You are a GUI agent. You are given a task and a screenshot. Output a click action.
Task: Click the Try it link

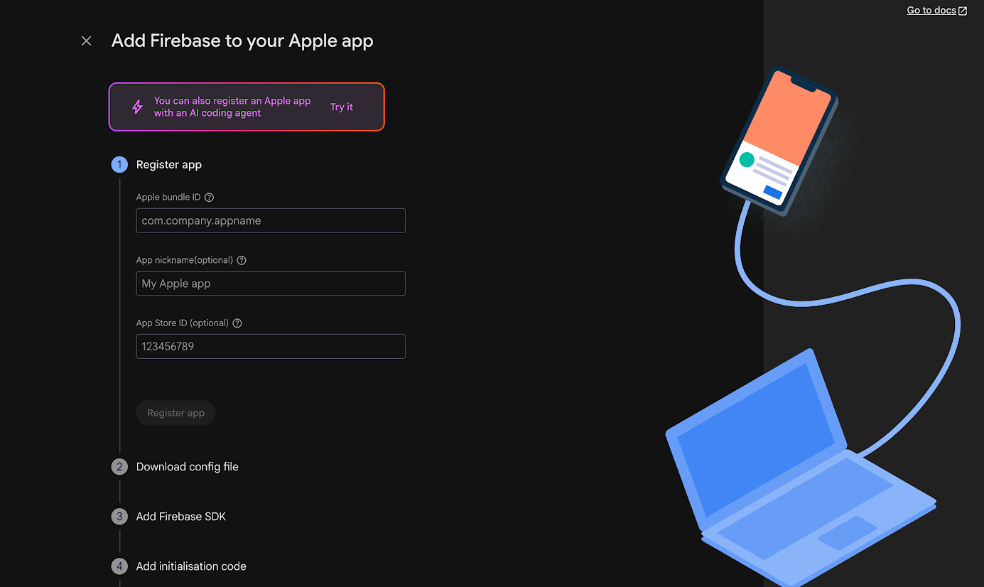(x=342, y=107)
